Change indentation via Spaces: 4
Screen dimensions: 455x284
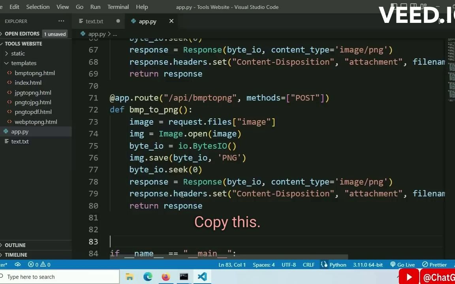click(263, 265)
